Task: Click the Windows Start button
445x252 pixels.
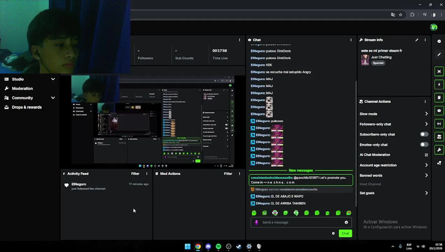Action: pos(188,246)
